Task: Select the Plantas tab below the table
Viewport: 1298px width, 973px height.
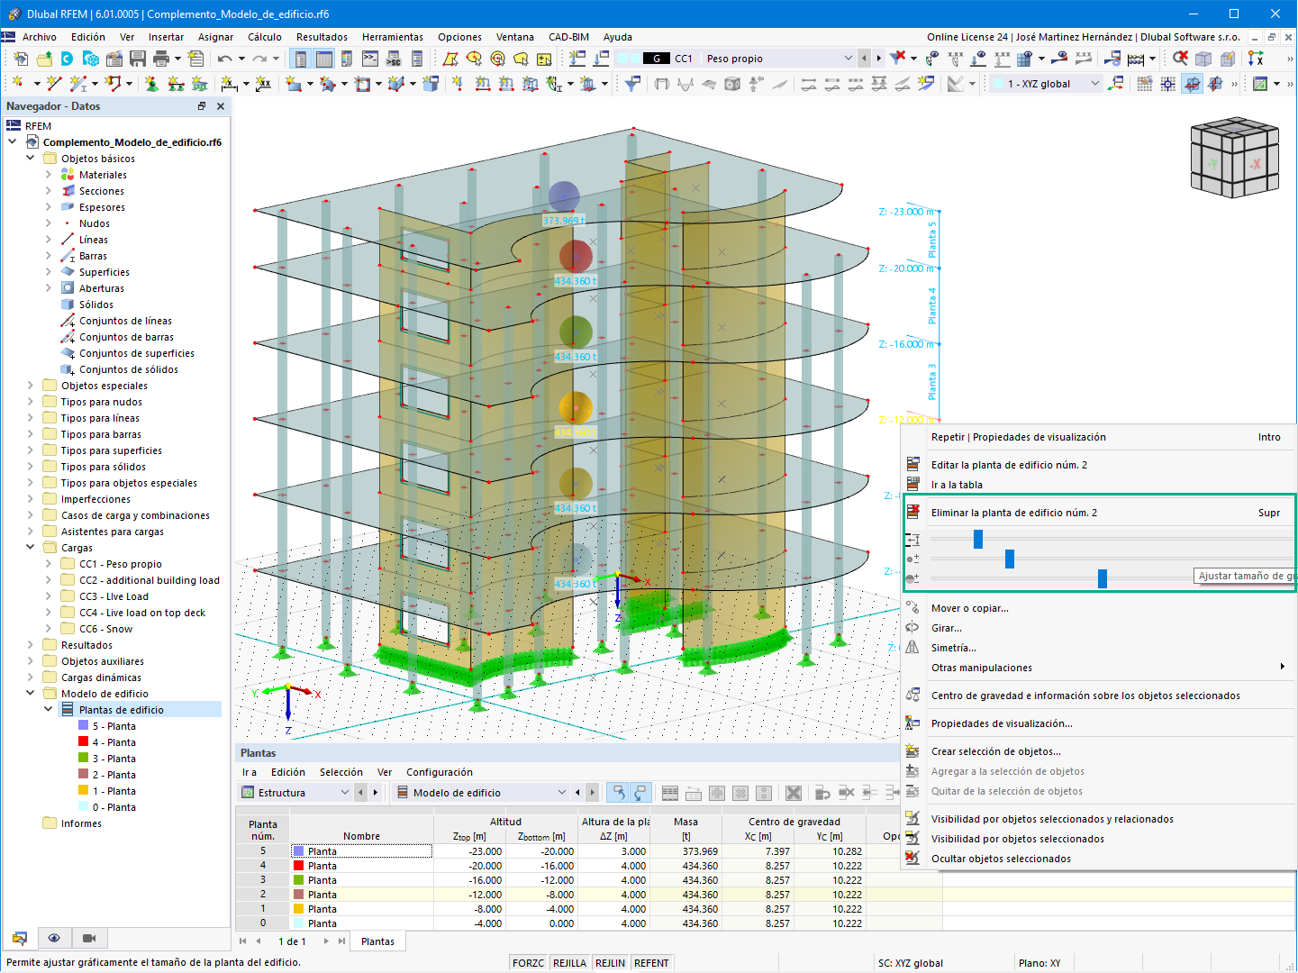Action: (x=377, y=941)
